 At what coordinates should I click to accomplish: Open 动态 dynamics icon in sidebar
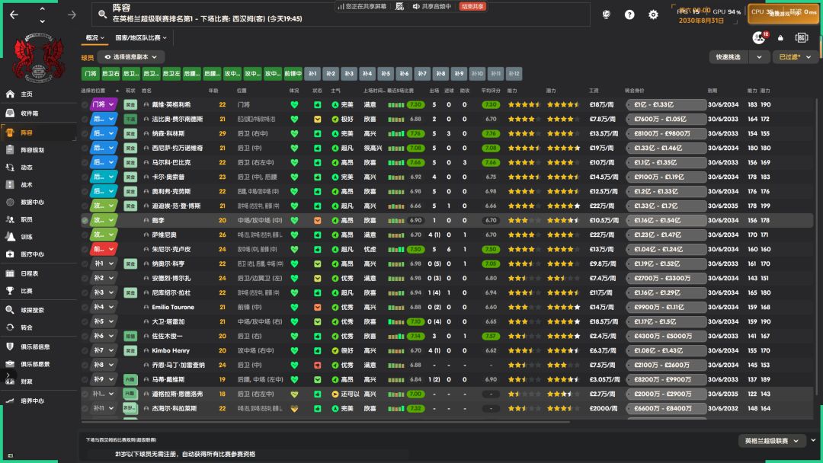(10, 168)
